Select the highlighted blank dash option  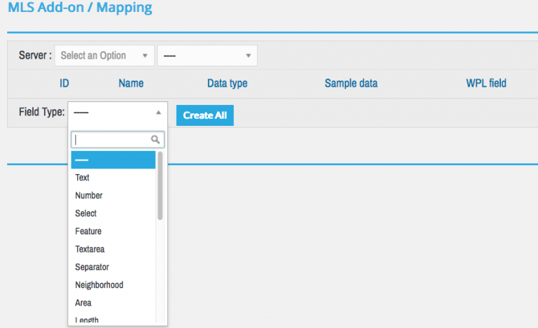pyautogui.click(x=112, y=160)
